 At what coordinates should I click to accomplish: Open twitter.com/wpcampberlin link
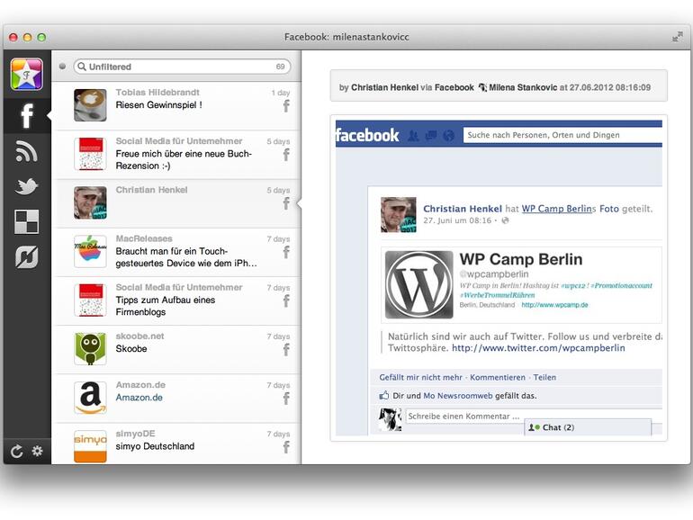click(538, 347)
